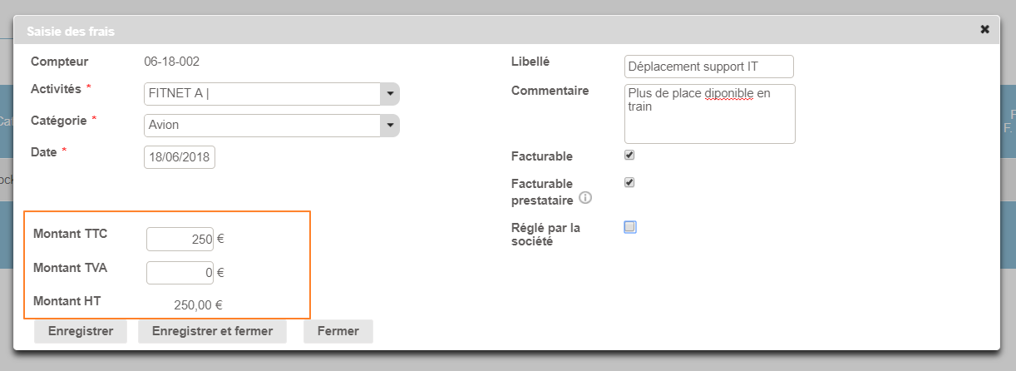Open the Catégorie dropdown arrow

pos(389,126)
